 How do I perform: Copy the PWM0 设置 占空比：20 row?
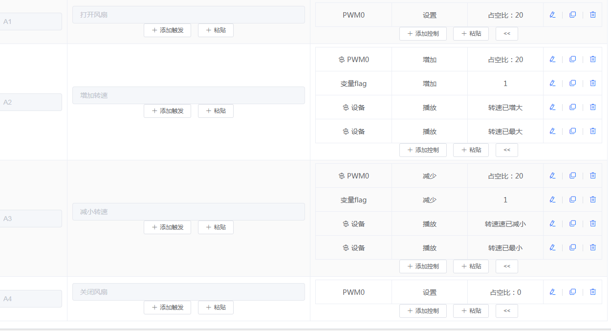pos(572,15)
